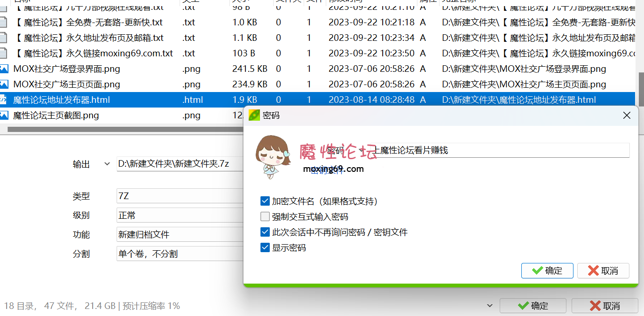Expand the 分割 combo box showing 单个卷，不分割
The width and height of the screenshot is (644, 316).
point(180,254)
